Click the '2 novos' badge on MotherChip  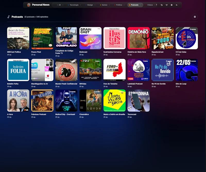pos(73,92)
